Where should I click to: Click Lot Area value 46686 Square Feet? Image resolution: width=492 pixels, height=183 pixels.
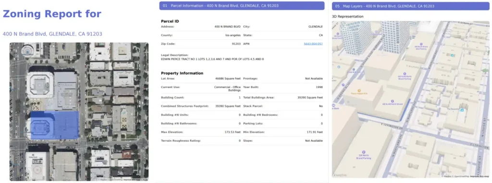(228, 79)
